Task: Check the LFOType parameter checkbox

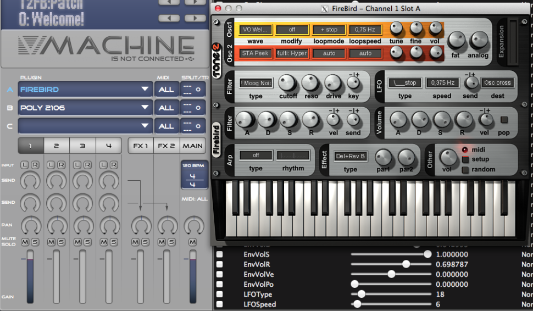Action: (220, 295)
